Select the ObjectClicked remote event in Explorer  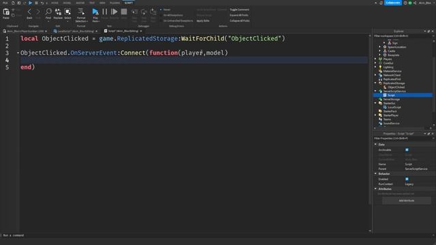point(396,87)
